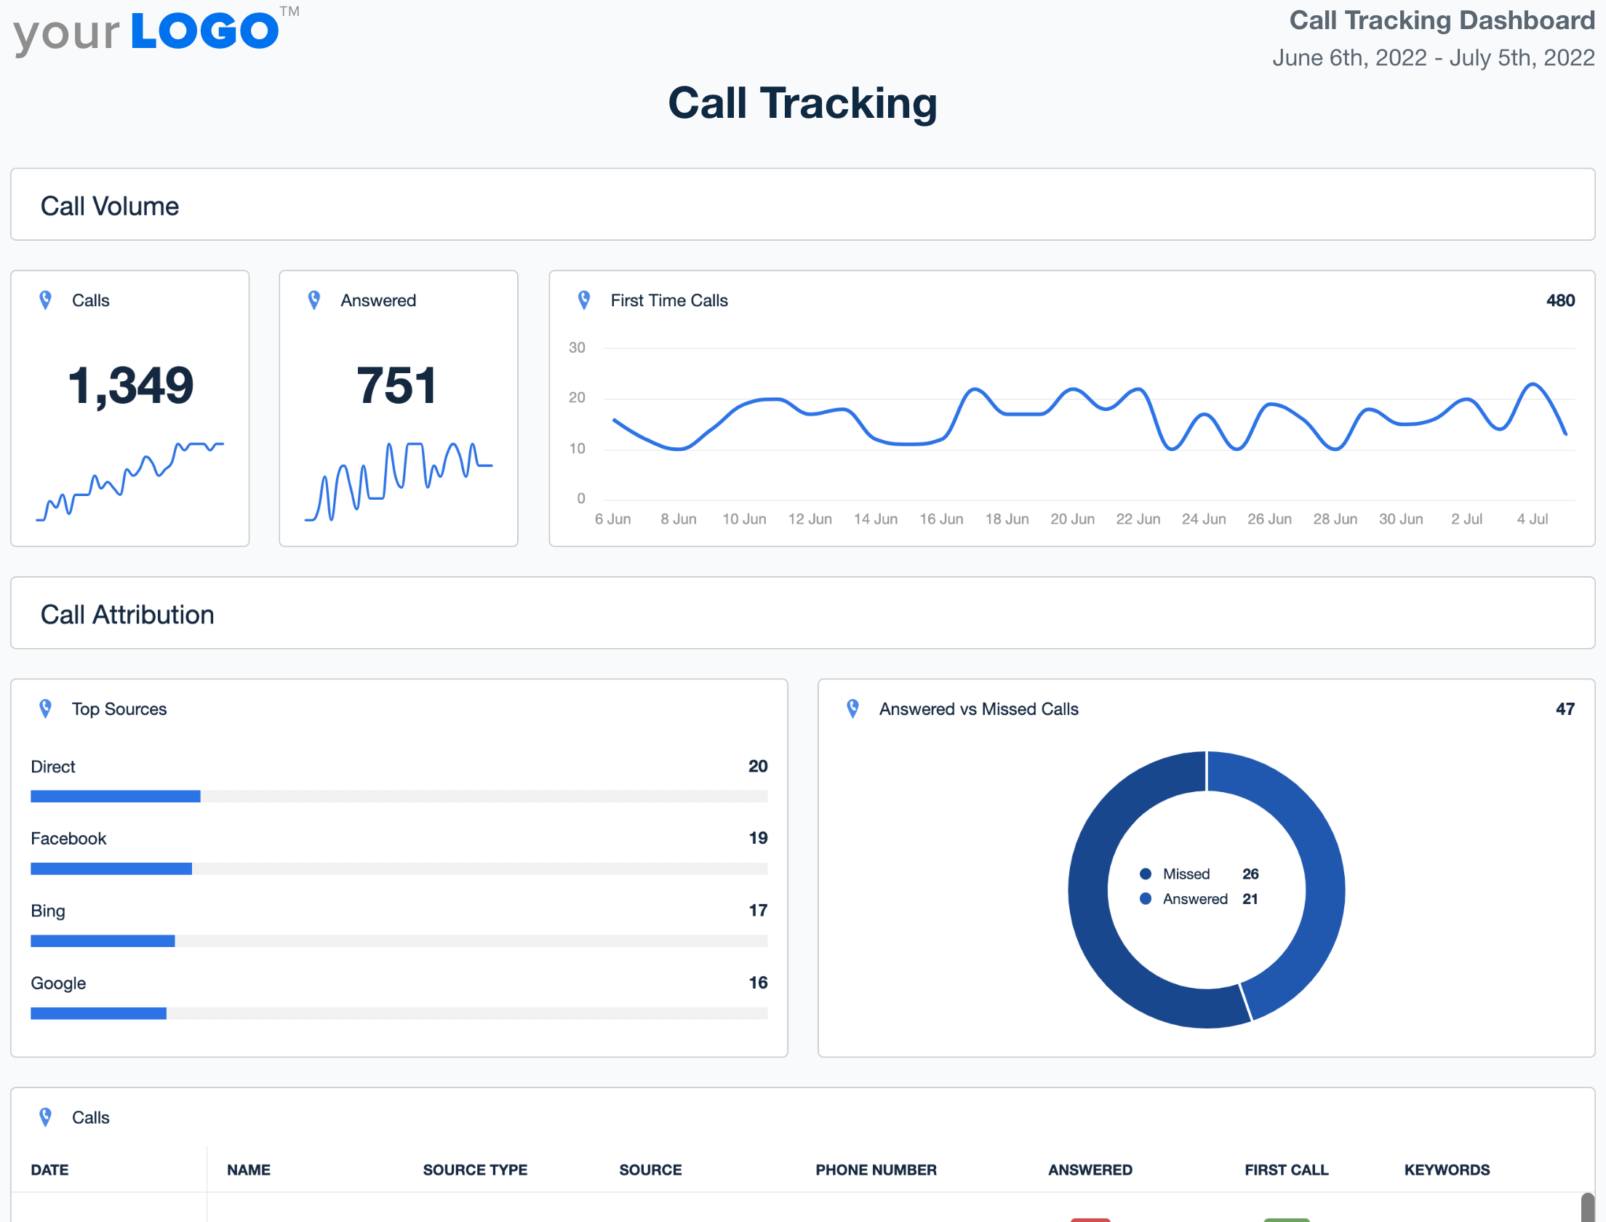This screenshot has width=1606, height=1222.
Task: Sort table by DATE column header
Action: pyautogui.click(x=49, y=1170)
